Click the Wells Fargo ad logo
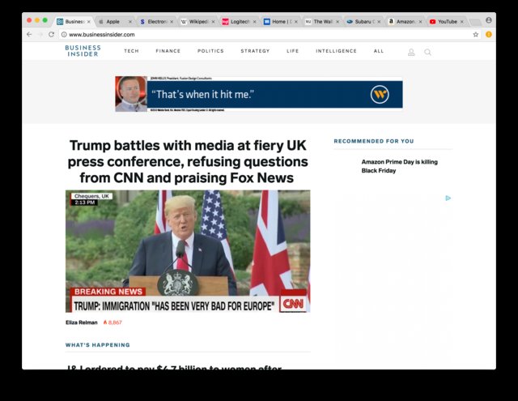This screenshot has width=518, height=401. click(380, 95)
